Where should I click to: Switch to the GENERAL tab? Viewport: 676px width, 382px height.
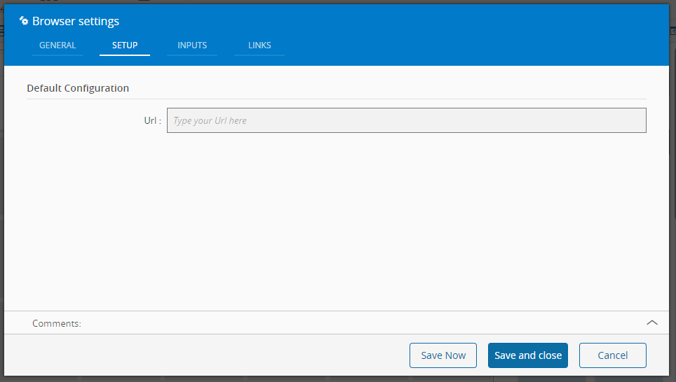click(x=58, y=45)
